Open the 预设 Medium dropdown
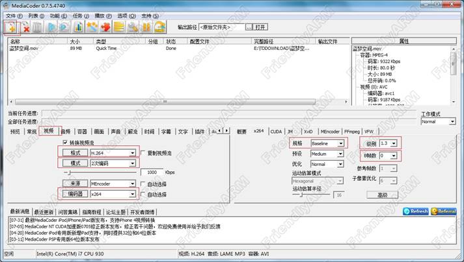 (x=340, y=154)
